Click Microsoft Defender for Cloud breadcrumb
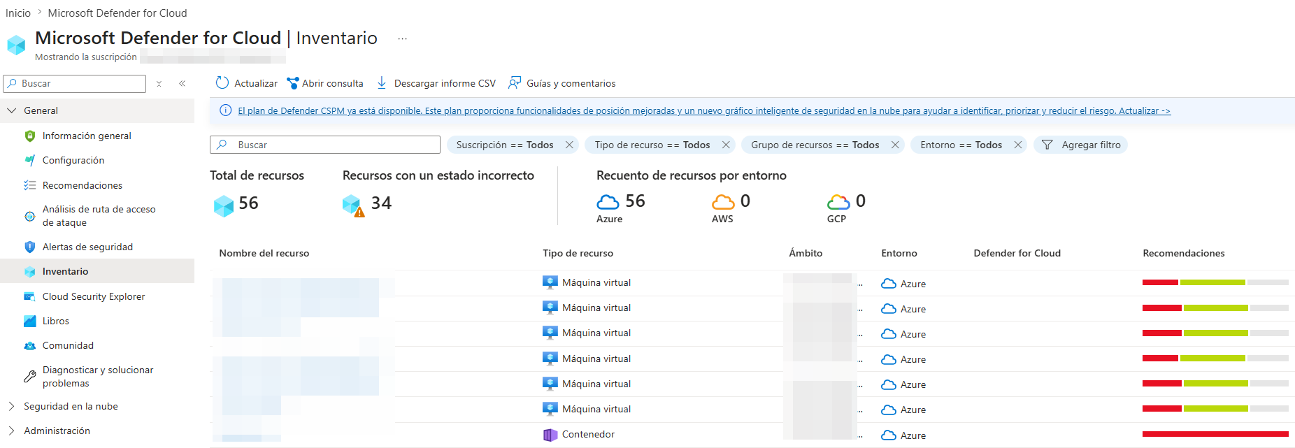Viewport: 1295px width, 448px height. point(117,13)
